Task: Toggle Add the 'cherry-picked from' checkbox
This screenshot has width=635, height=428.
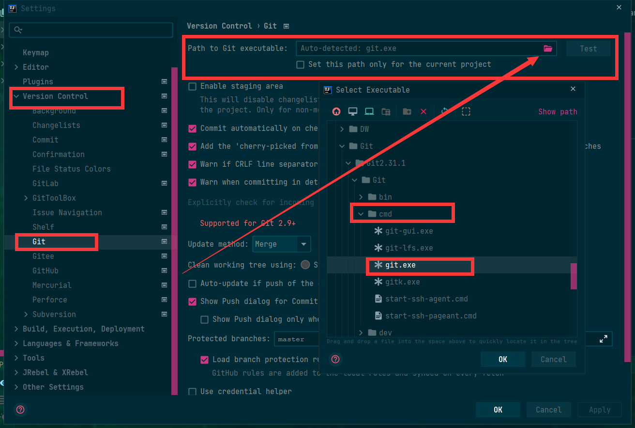Action: 192,146
